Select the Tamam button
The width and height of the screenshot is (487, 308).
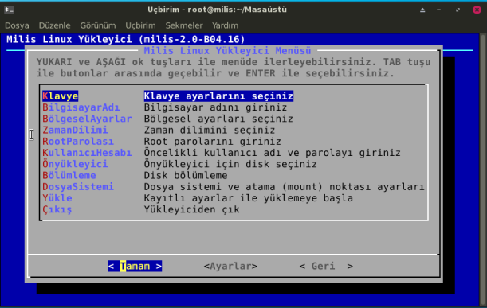pyautogui.click(x=135, y=266)
